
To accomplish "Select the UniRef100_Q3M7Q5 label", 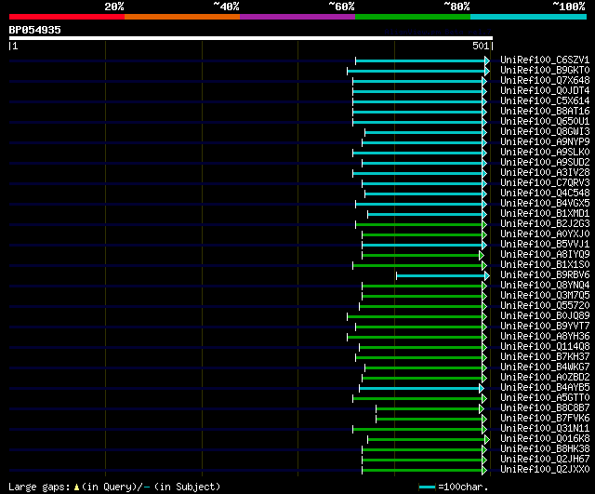I will [x=545, y=296].
